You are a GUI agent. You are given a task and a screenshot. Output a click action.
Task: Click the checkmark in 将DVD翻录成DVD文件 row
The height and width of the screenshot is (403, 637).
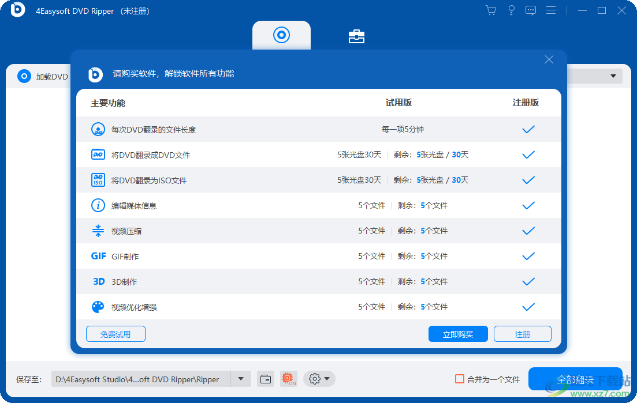528,155
